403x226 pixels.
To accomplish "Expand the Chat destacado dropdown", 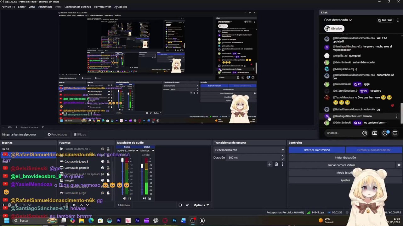I will click(x=338, y=20).
